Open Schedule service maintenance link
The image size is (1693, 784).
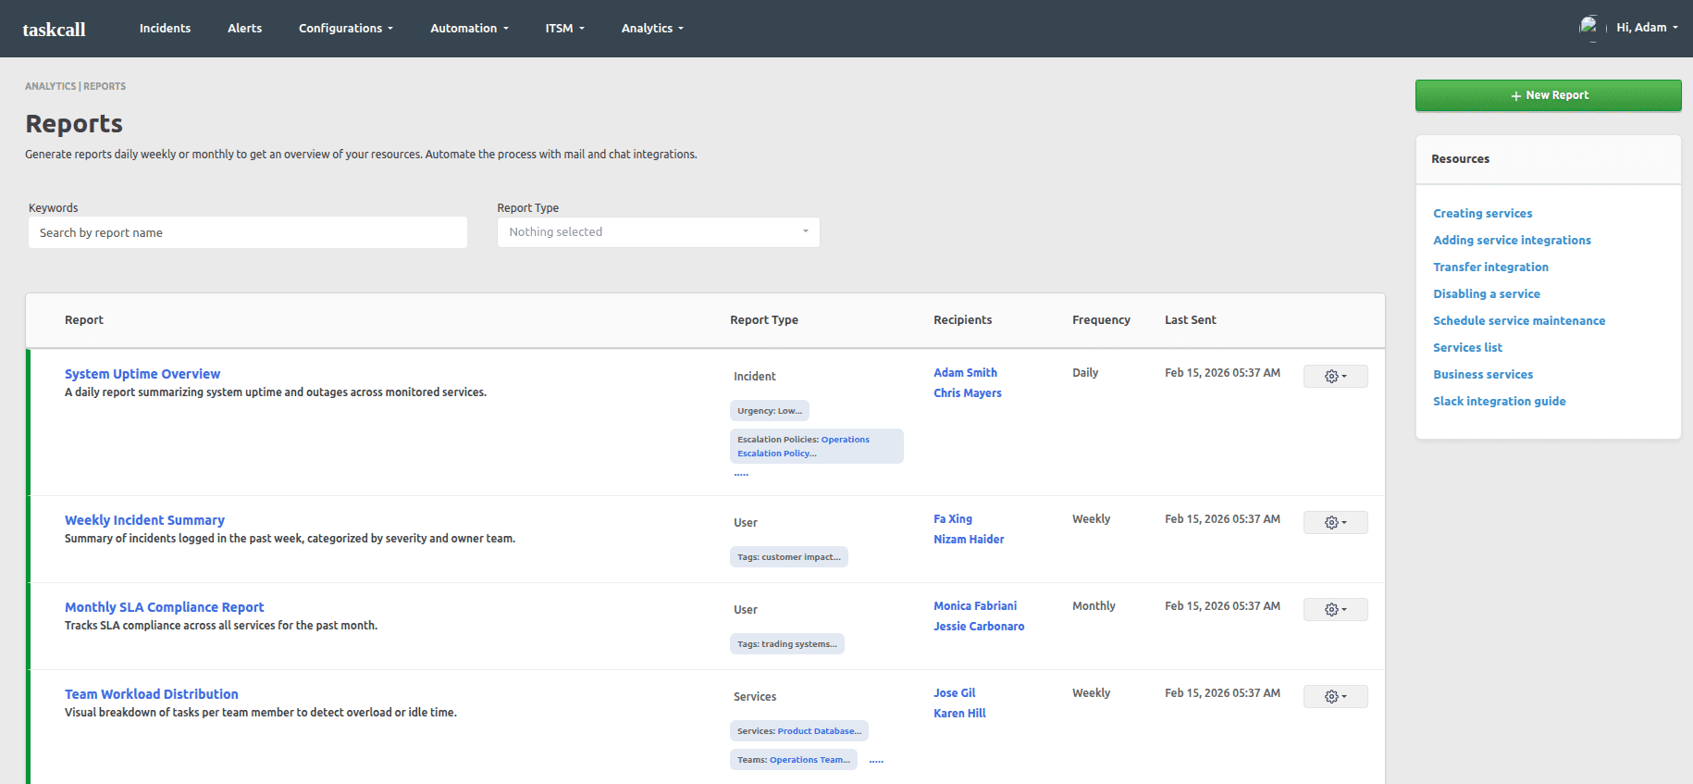point(1519,320)
